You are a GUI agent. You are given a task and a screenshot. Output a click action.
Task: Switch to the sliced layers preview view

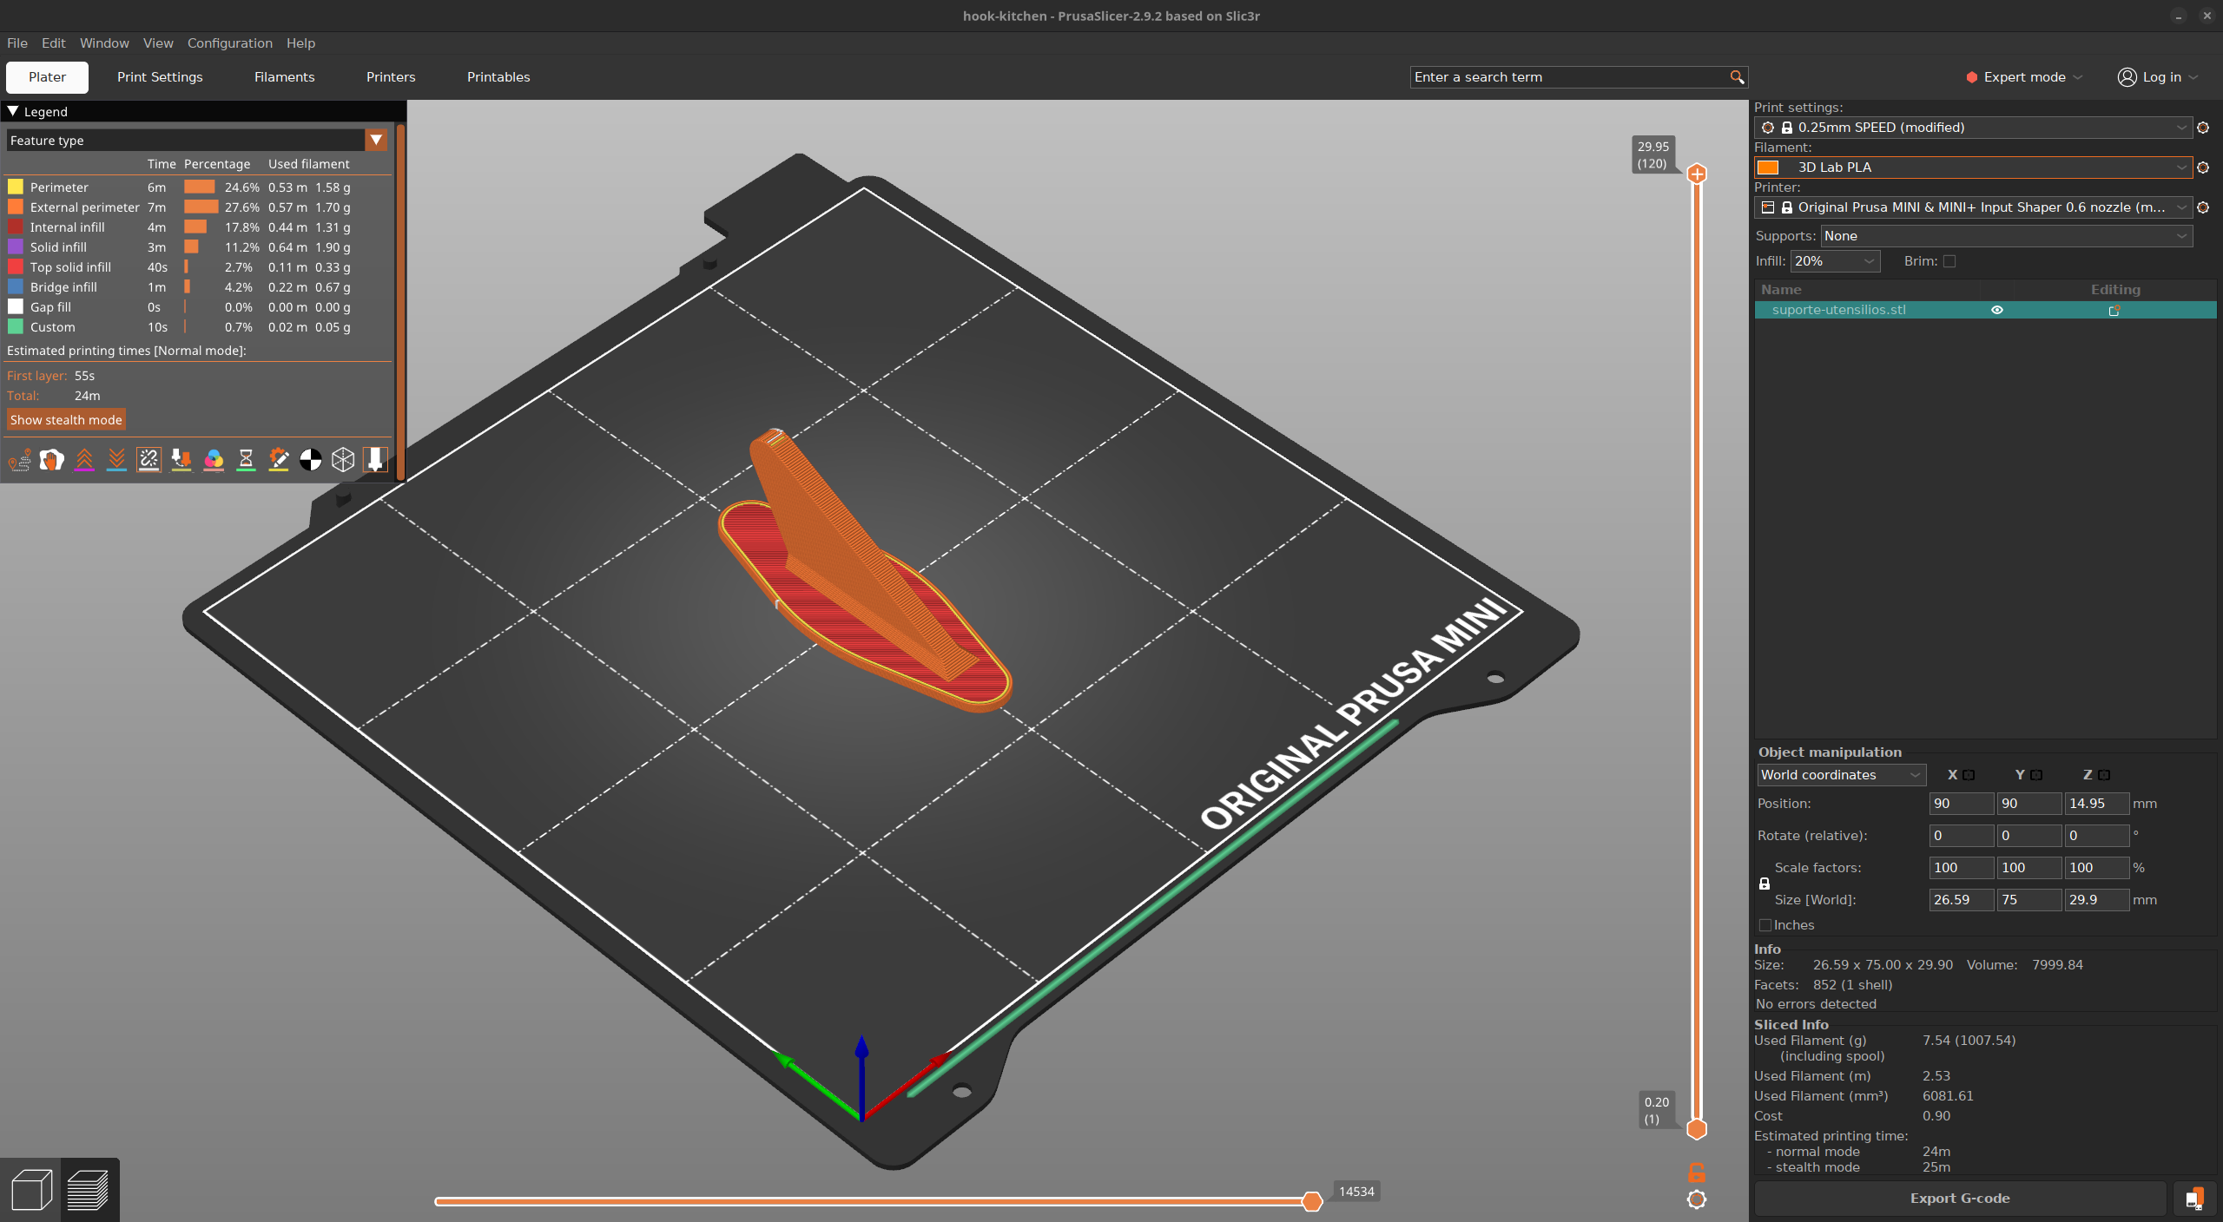(x=89, y=1190)
